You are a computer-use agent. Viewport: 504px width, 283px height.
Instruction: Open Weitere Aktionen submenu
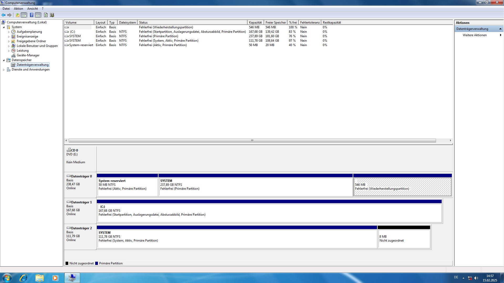pyautogui.click(x=475, y=35)
